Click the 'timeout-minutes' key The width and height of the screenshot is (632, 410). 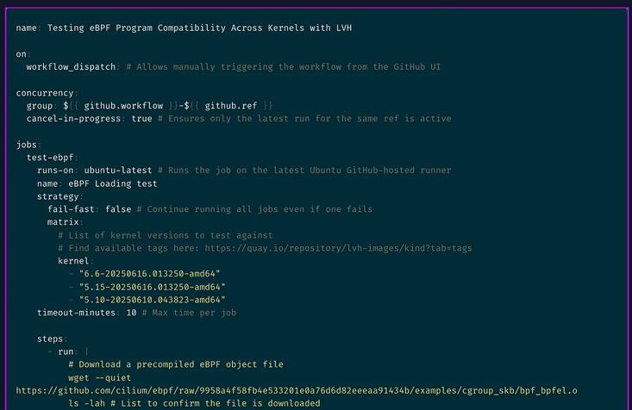click(76, 313)
